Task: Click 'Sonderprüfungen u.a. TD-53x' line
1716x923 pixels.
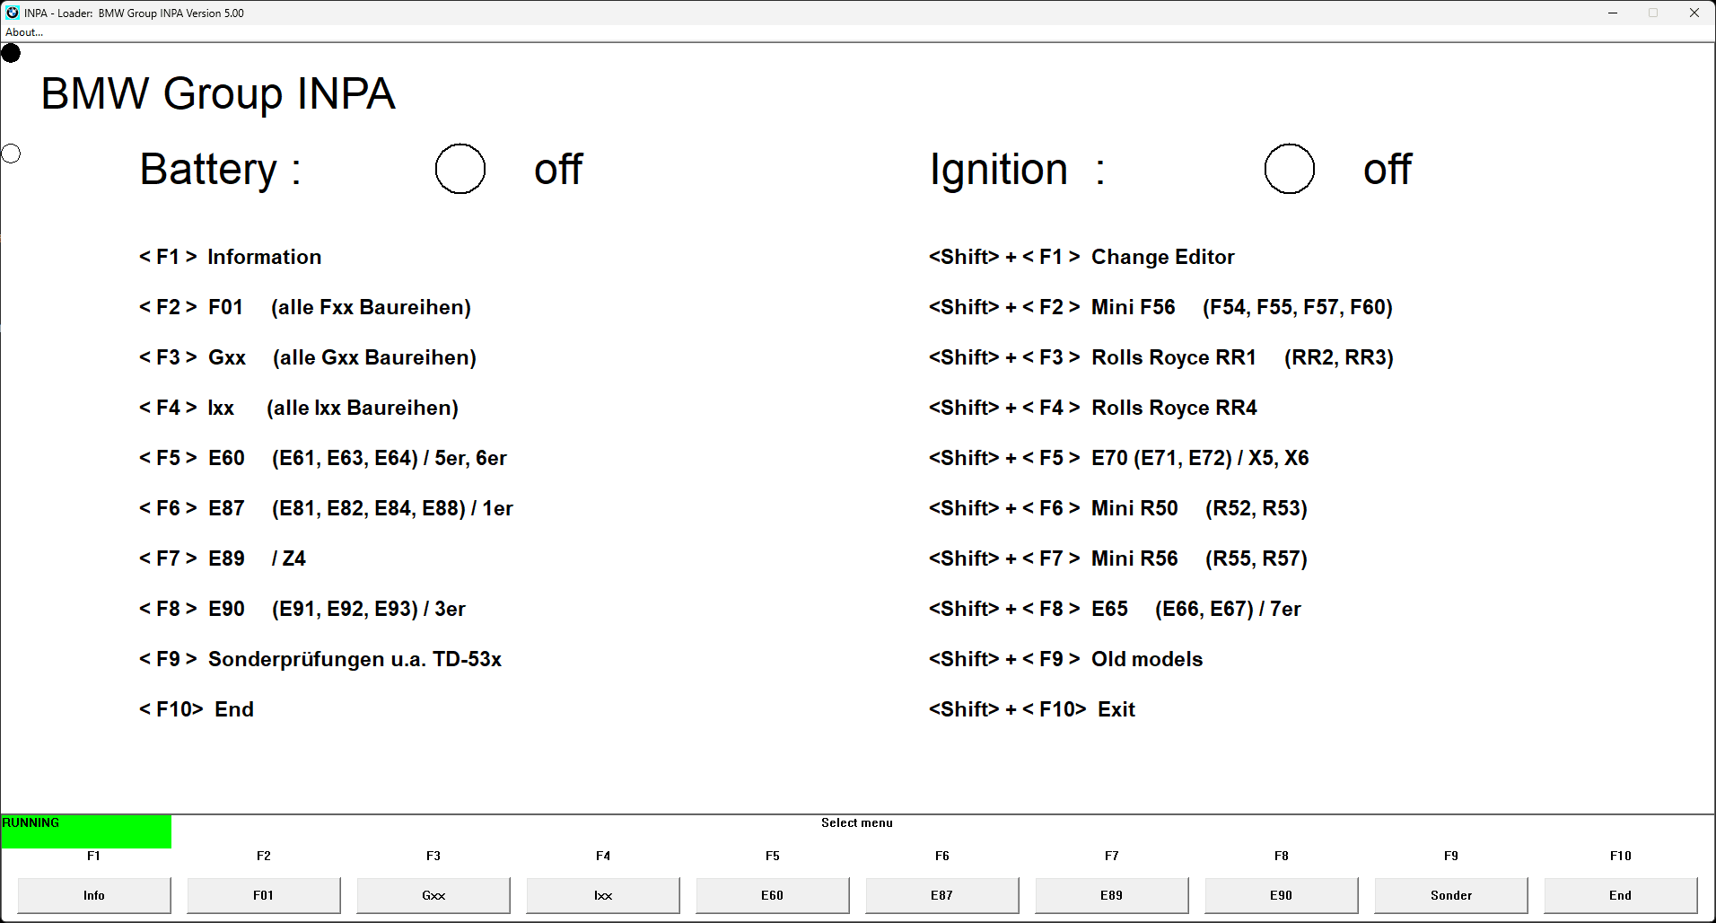Action: pos(320,659)
